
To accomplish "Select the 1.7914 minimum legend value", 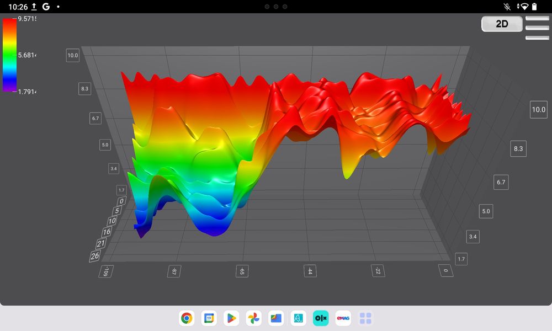I will pos(27,92).
